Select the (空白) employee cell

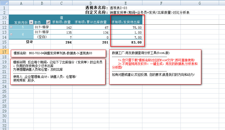point(42,37)
